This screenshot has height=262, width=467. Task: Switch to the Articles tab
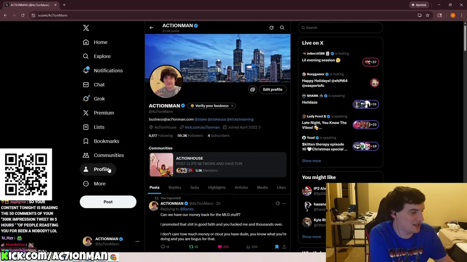[x=241, y=187]
